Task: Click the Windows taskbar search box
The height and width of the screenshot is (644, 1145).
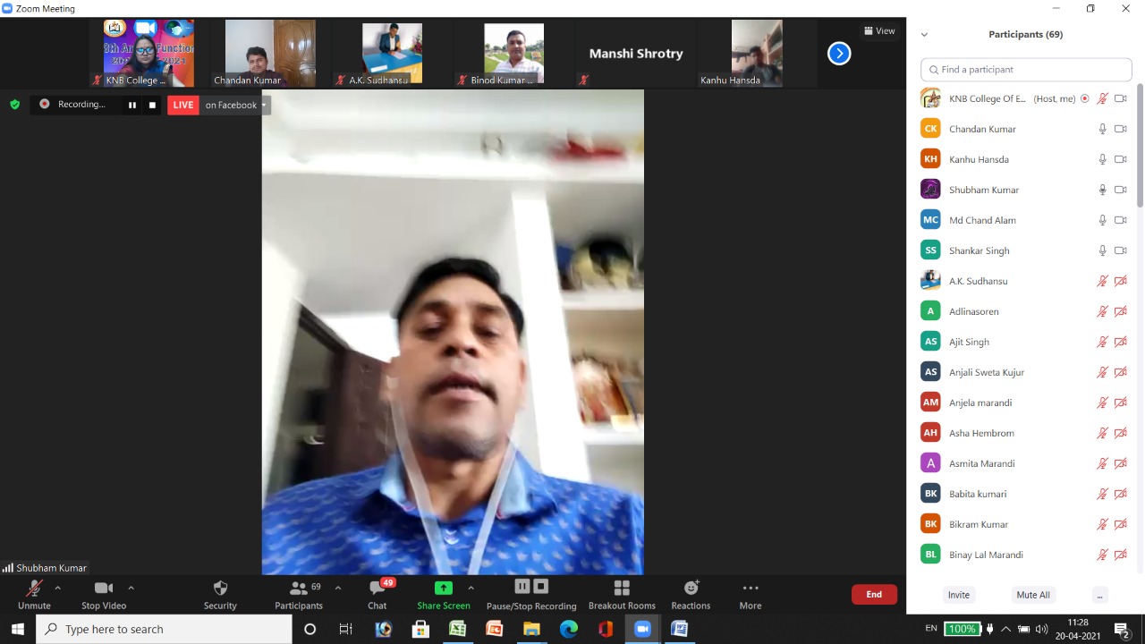Action: pyautogui.click(x=164, y=629)
